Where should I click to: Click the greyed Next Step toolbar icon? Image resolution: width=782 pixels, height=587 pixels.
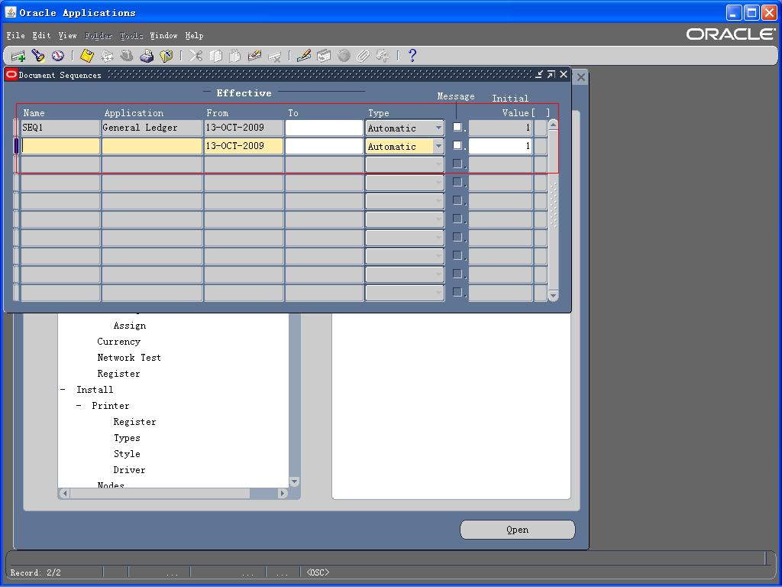(107, 56)
